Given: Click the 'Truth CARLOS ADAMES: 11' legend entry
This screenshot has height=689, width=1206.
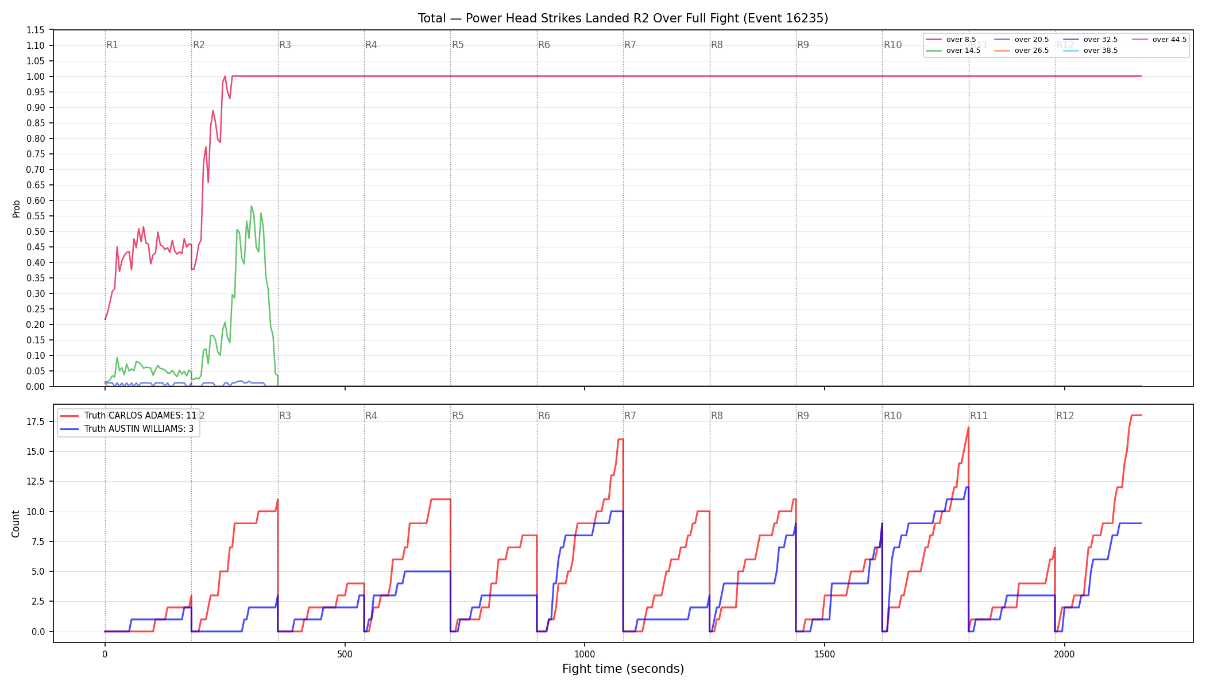Looking at the screenshot, I should click(x=140, y=416).
